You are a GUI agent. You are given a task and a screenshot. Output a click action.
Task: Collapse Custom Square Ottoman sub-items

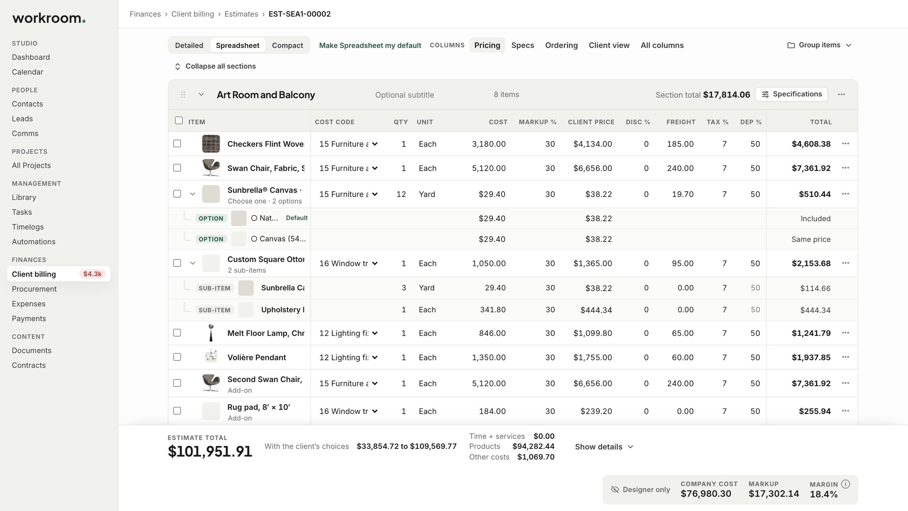click(x=193, y=263)
